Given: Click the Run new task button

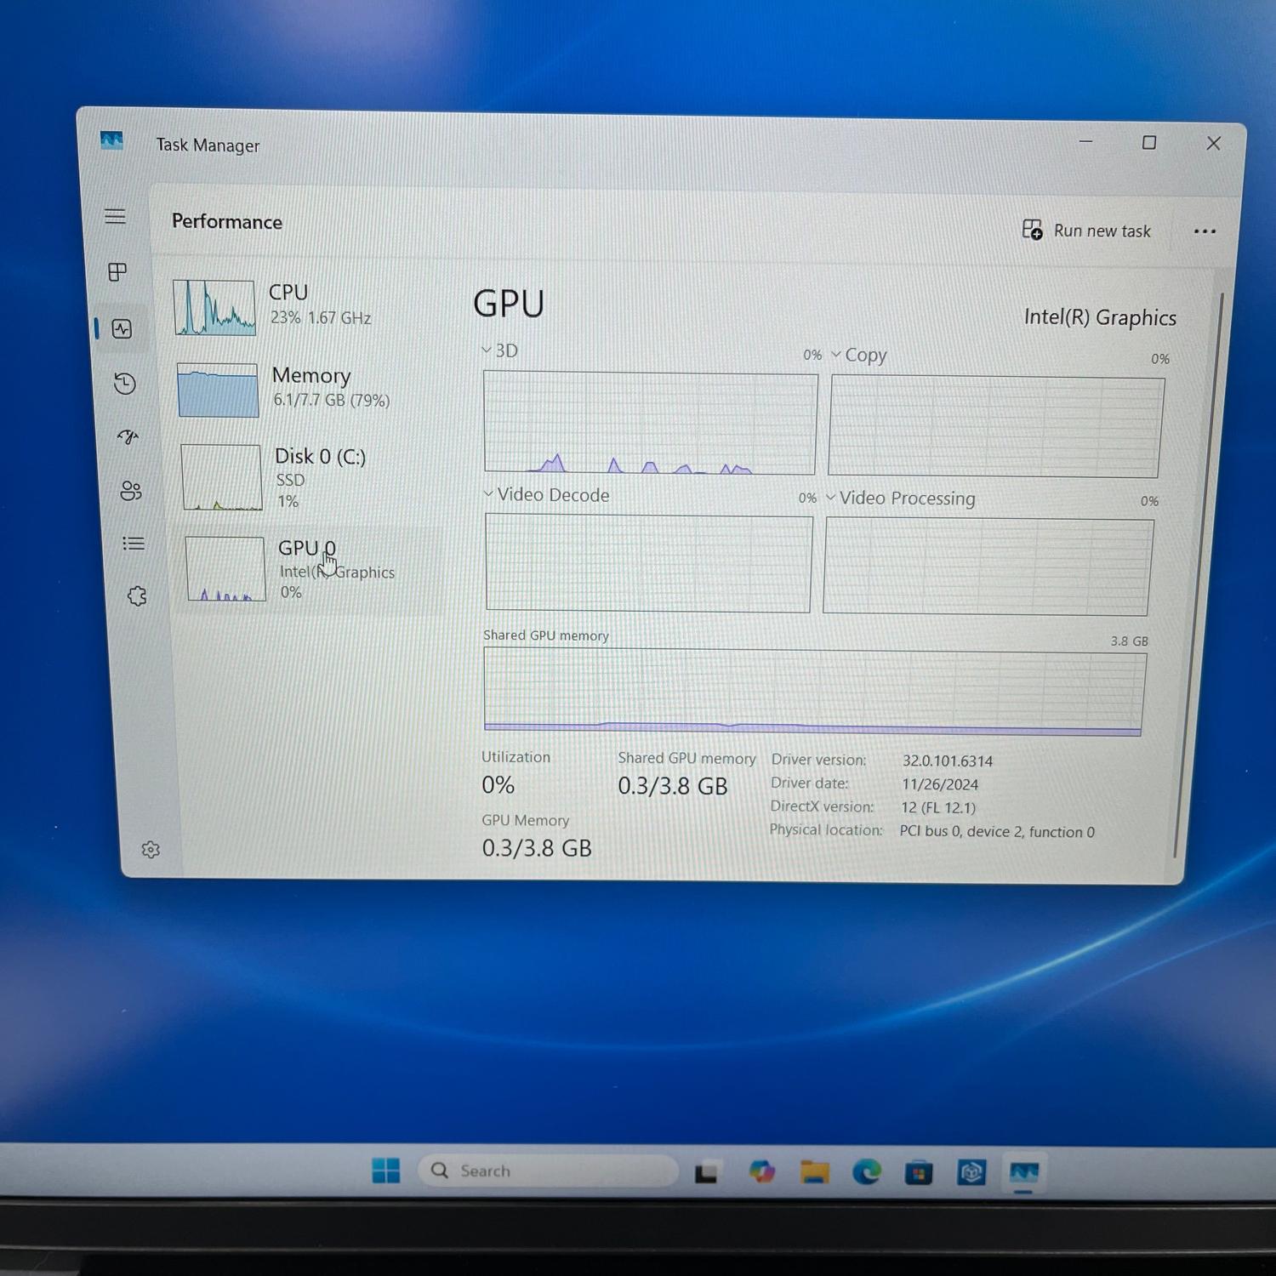Looking at the screenshot, I should [x=1086, y=231].
